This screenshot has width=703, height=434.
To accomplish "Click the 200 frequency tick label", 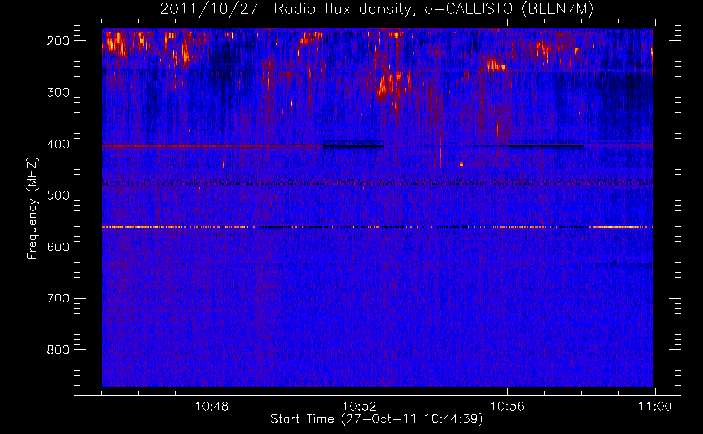I will click(58, 41).
